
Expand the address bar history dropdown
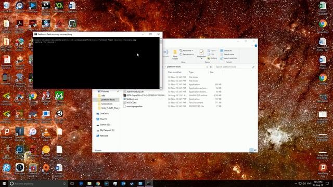207,67
